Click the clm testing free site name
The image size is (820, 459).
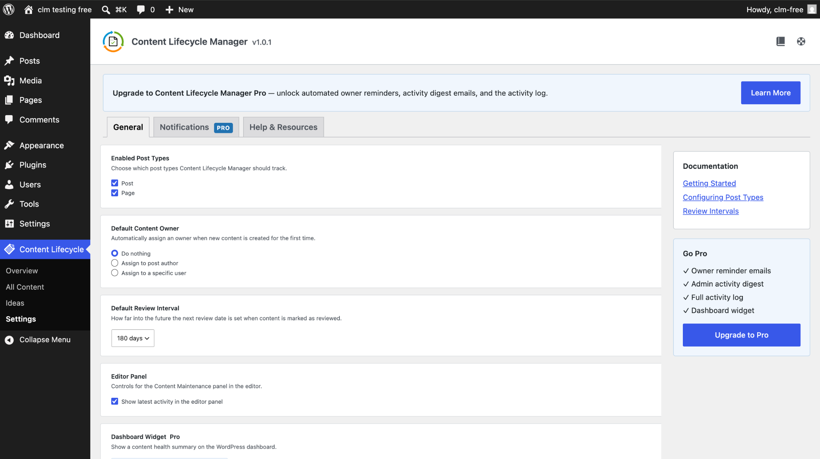click(65, 10)
